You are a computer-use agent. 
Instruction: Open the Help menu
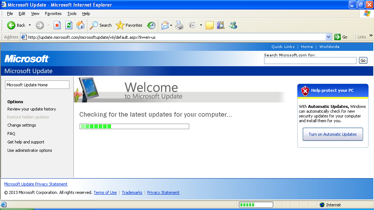tap(86, 14)
